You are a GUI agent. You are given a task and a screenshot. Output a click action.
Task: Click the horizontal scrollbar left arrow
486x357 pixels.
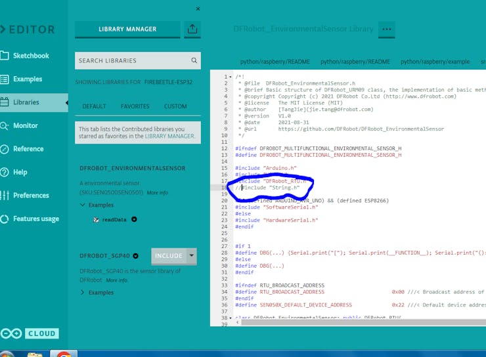tap(238, 322)
